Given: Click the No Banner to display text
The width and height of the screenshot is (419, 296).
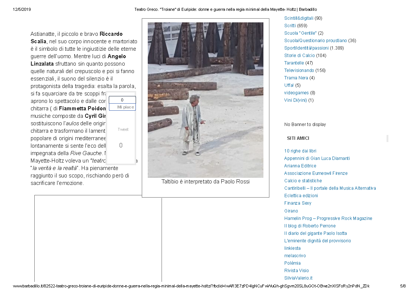Looking at the screenshot, I should (305, 125).
